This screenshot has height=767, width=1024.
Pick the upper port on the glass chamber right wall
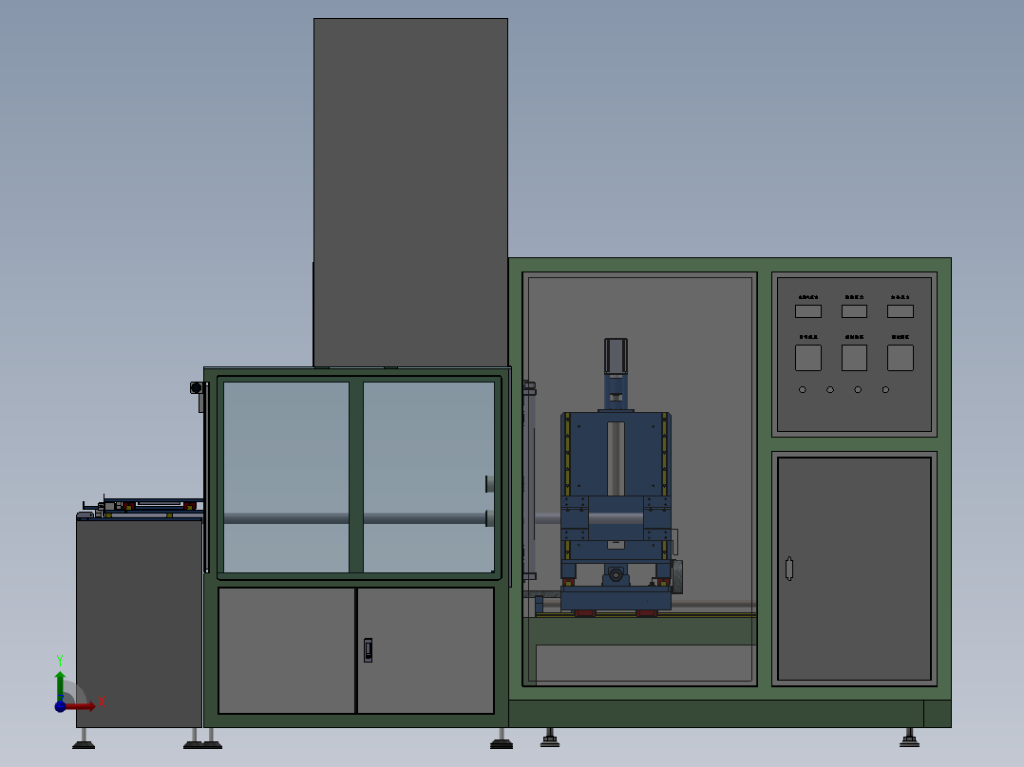pyautogui.click(x=490, y=484)
